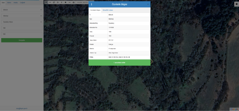Click the Parsel input field with 160
Image resolution: width=239 pixels, height=111 pixels.
point(22,34)
